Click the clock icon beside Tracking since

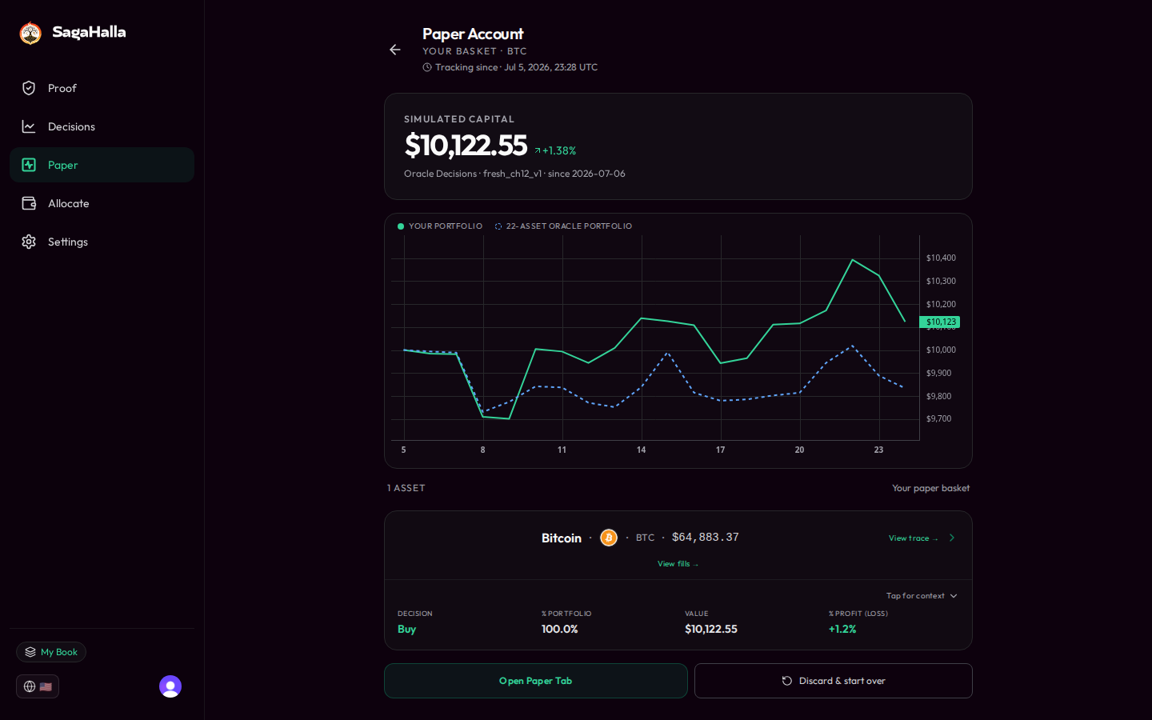click(427, 67)
